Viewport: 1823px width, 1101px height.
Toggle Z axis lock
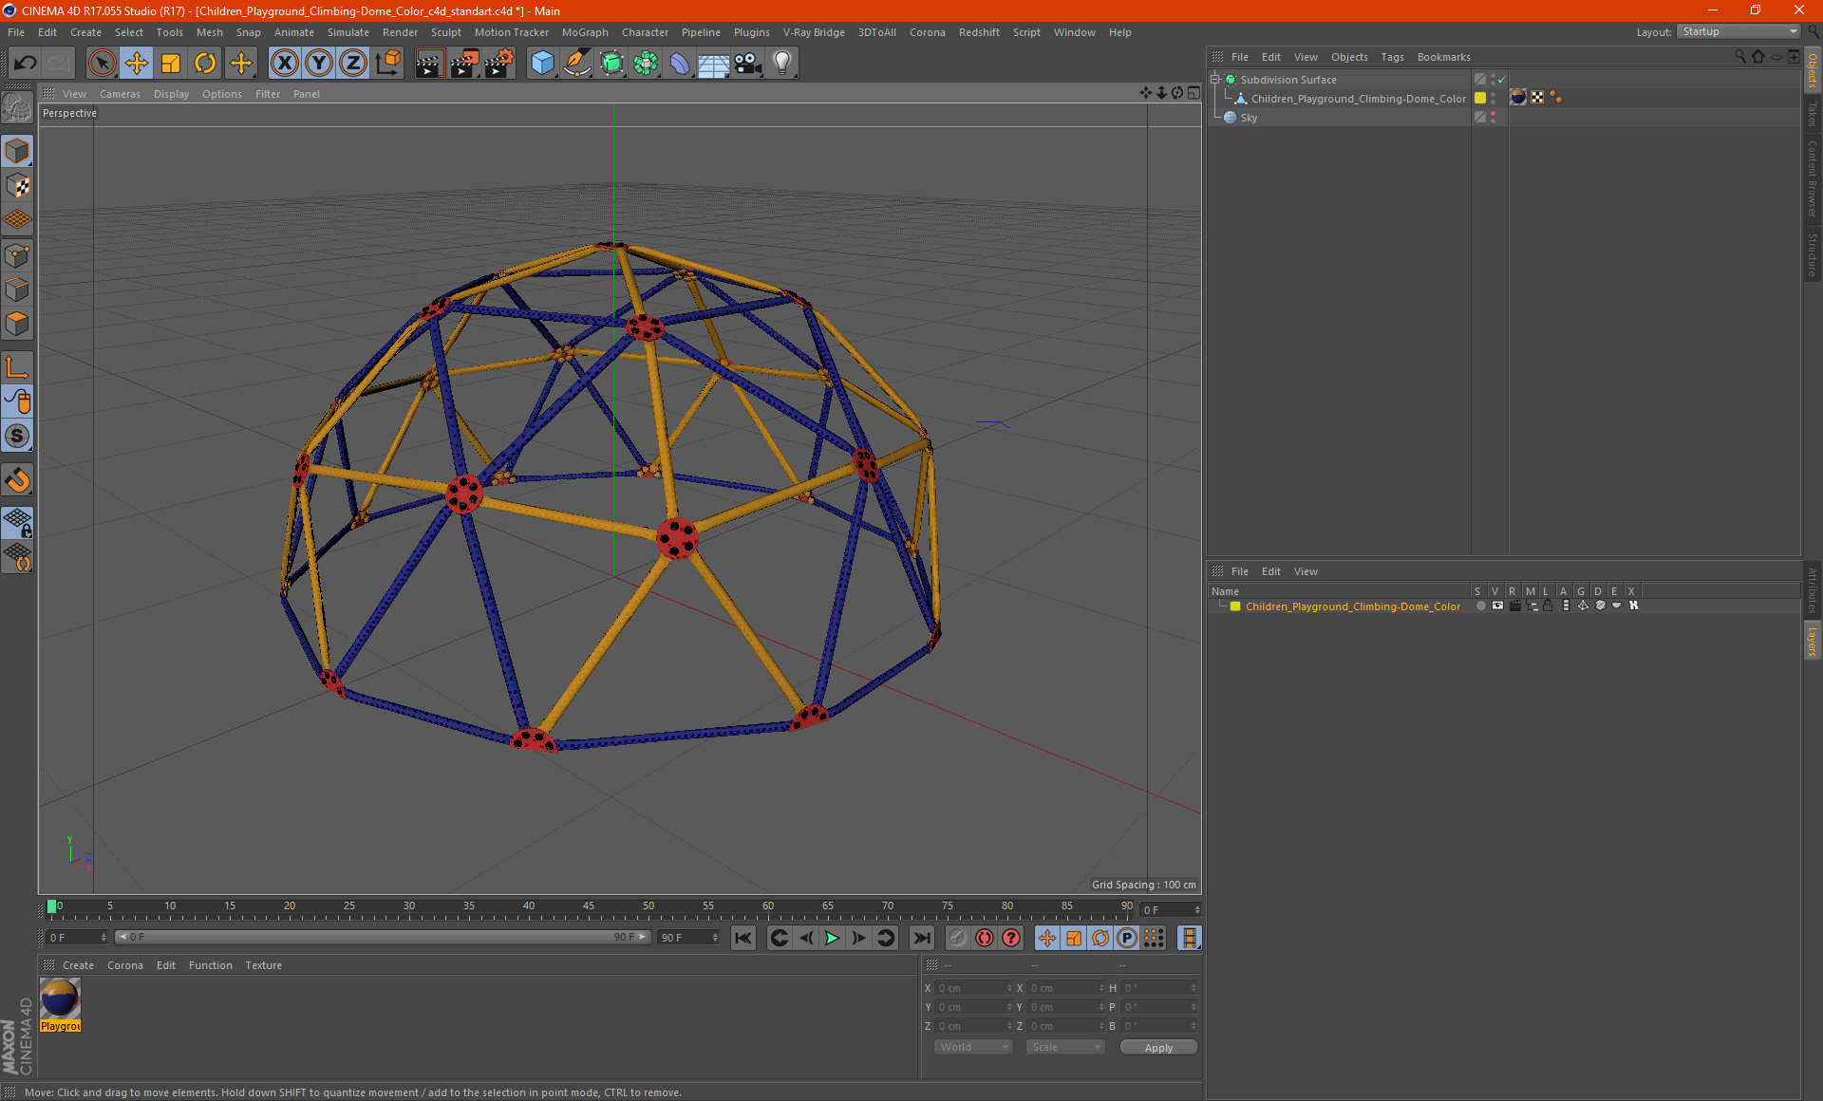point(353,64)
